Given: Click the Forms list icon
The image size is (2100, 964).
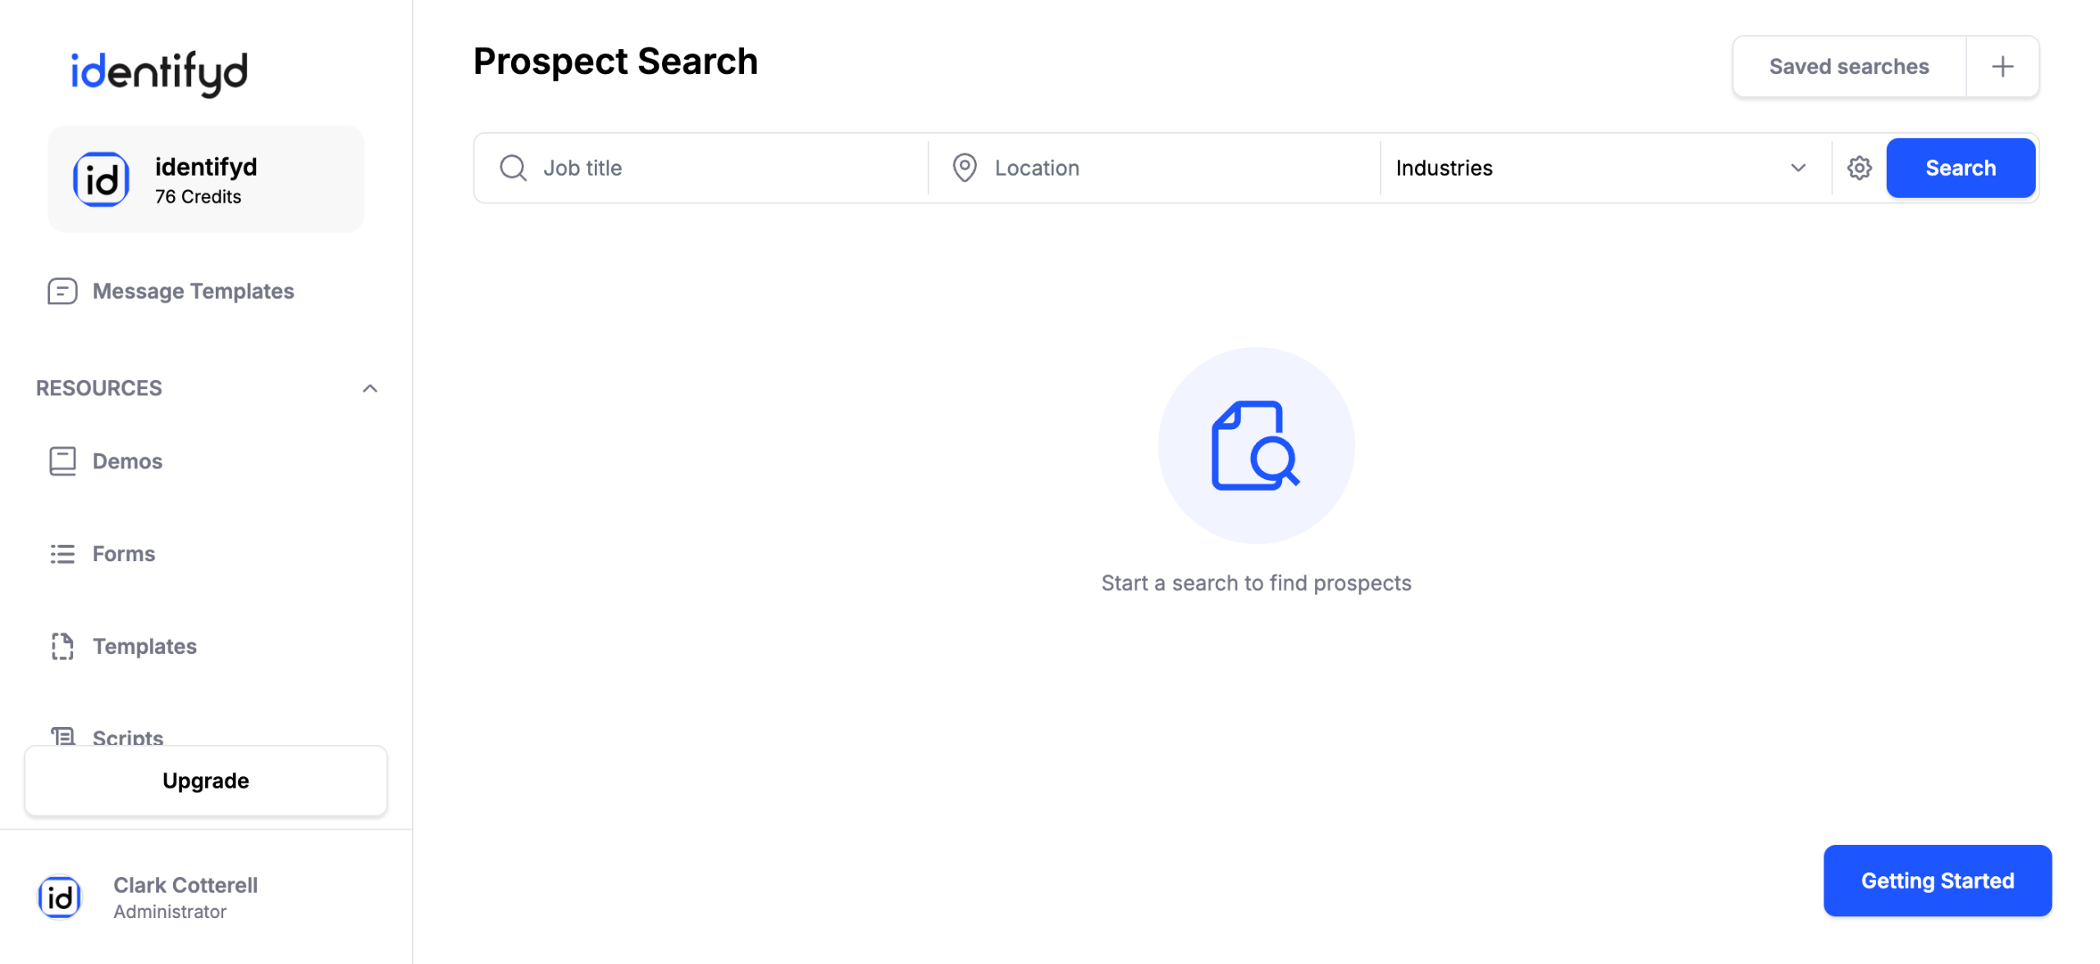Looking at the screenshot, I should (x=62, y=554).
